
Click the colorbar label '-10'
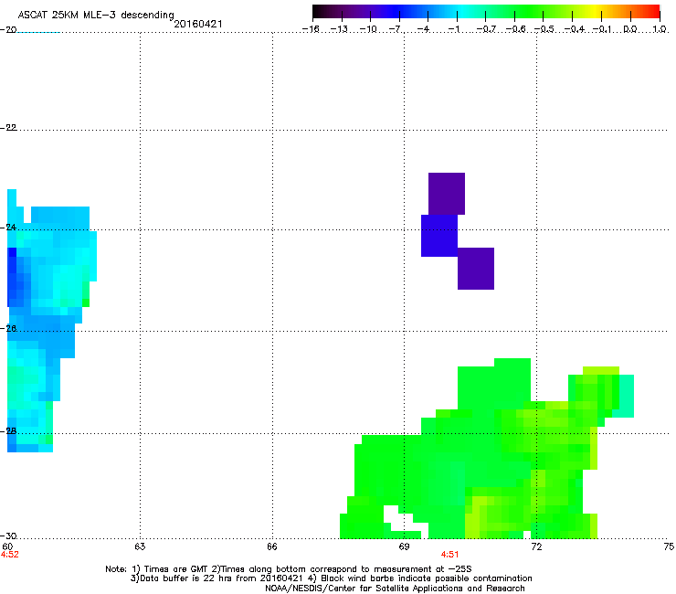click(x=368, y=29)
